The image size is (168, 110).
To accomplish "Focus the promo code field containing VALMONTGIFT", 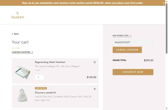I will [x=133, y=43].
